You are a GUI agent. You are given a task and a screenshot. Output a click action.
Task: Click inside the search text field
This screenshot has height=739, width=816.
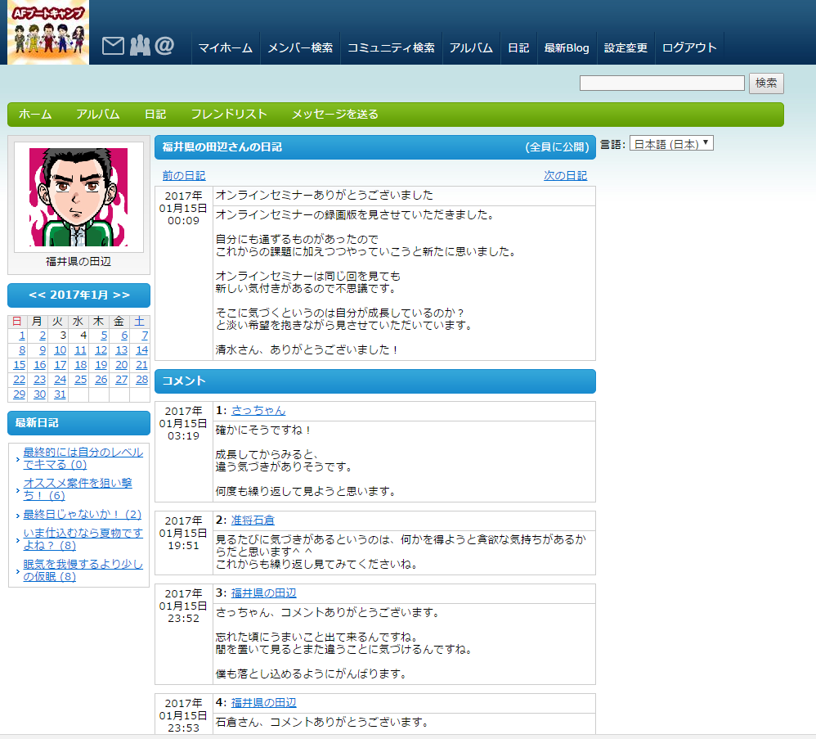pyautogui.click(x=661, y=83)
